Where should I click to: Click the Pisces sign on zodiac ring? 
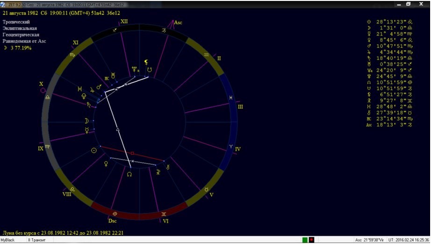[230, 97]
